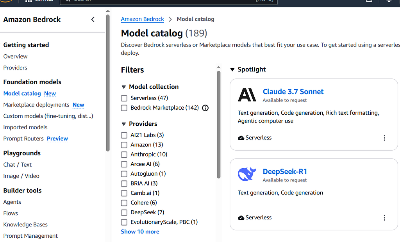Click the sidebar scrollbar thumb
Screen dimensions: 400x242
point(108,83)
